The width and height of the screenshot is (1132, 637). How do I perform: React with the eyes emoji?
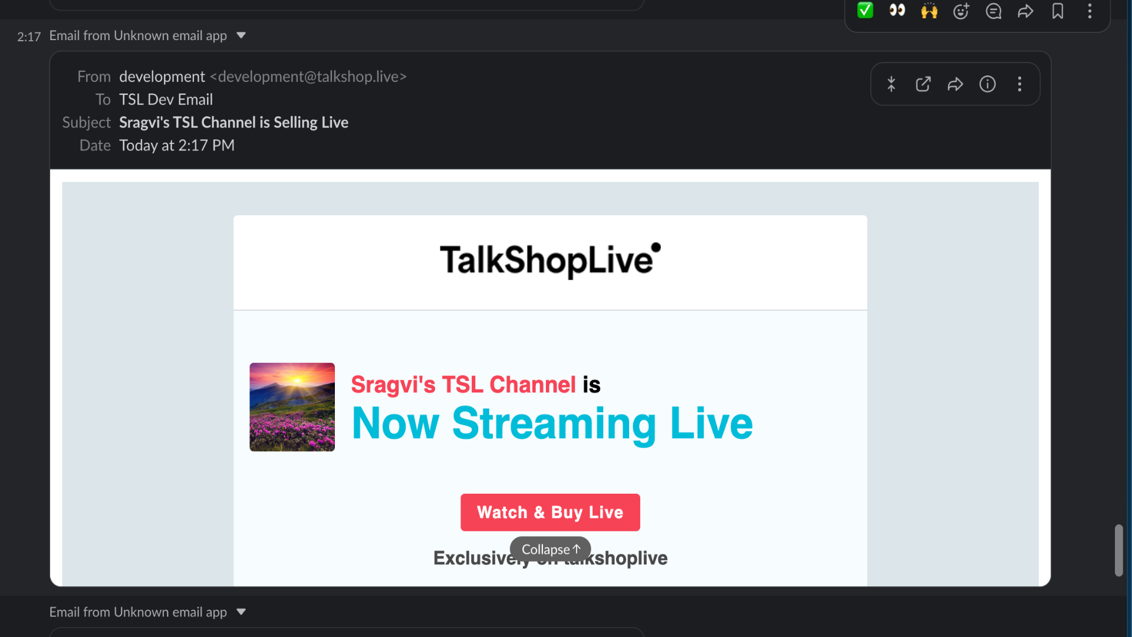pos(897,11)
